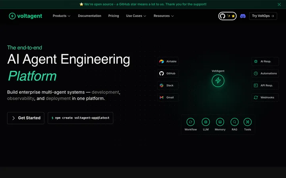
Task: Click the 'VoltAgent' label above bolt circle
Action: coord(218,71)
